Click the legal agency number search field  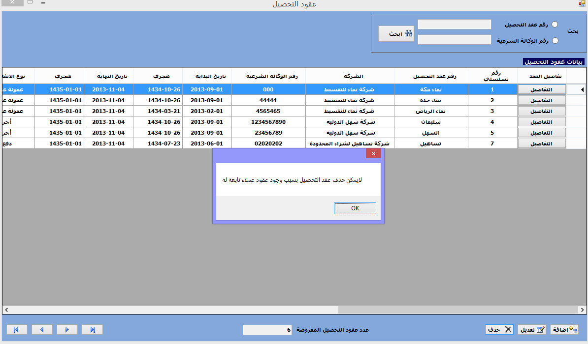pos(454,40)
